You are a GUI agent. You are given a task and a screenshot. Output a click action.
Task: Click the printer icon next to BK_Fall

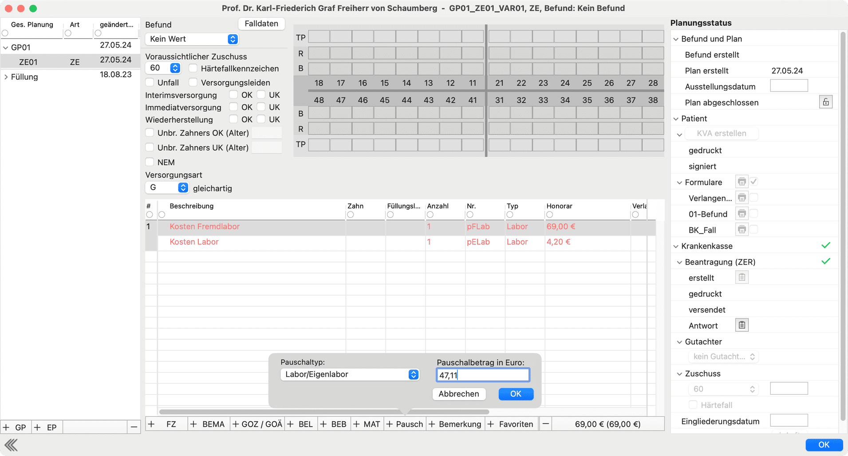click(x=742, y=230)
